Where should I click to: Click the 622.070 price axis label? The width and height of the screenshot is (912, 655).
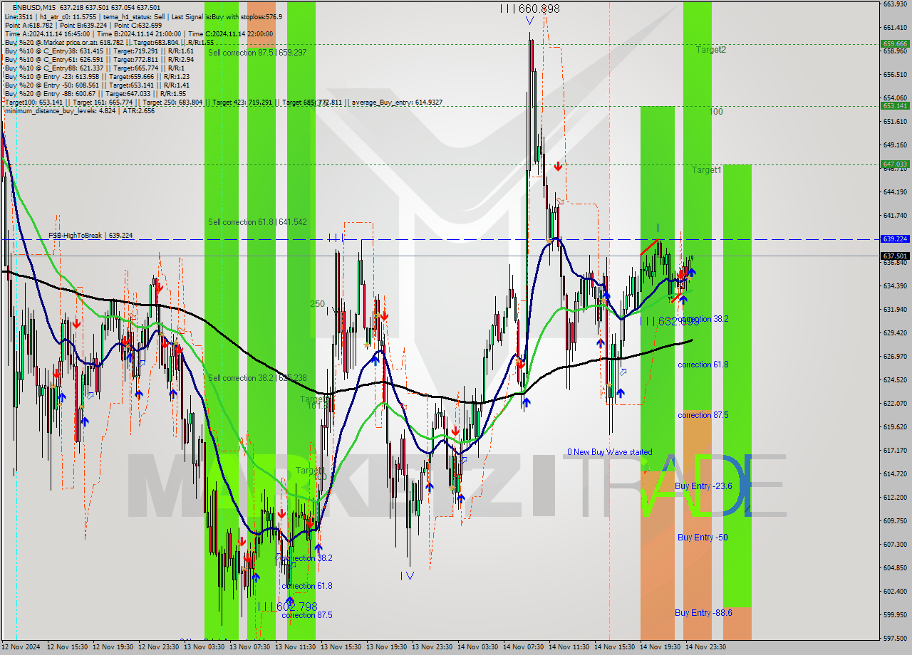pyautogui.click(x=895, y=404)
